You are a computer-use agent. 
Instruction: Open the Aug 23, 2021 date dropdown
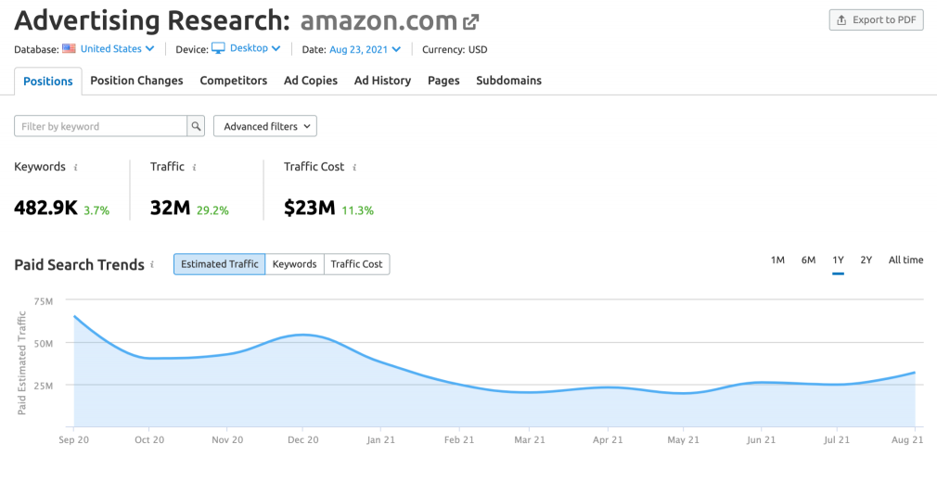tap(365, 49)
